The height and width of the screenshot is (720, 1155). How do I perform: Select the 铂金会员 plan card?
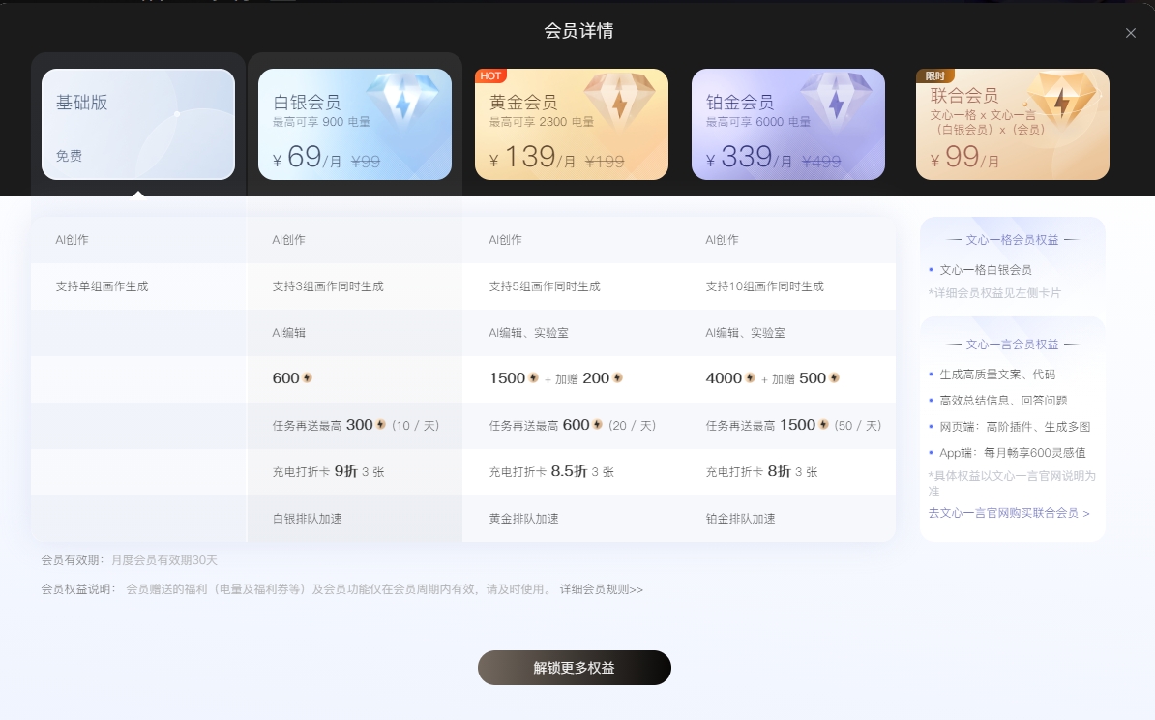pos(787,124)
